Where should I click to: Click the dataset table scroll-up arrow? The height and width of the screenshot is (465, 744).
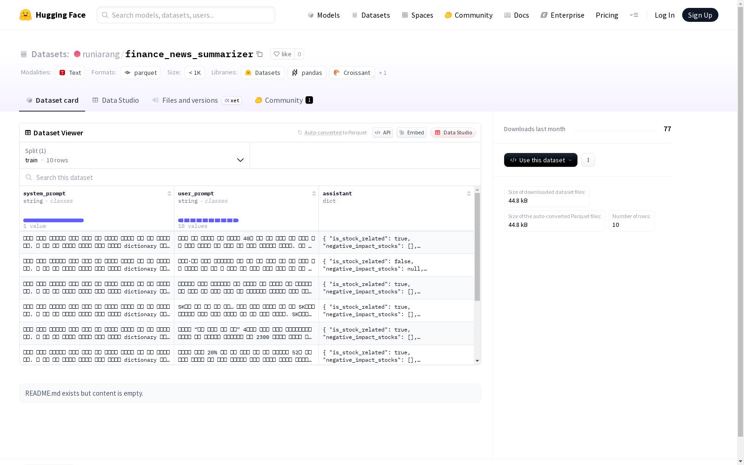[x=477, y=190]
